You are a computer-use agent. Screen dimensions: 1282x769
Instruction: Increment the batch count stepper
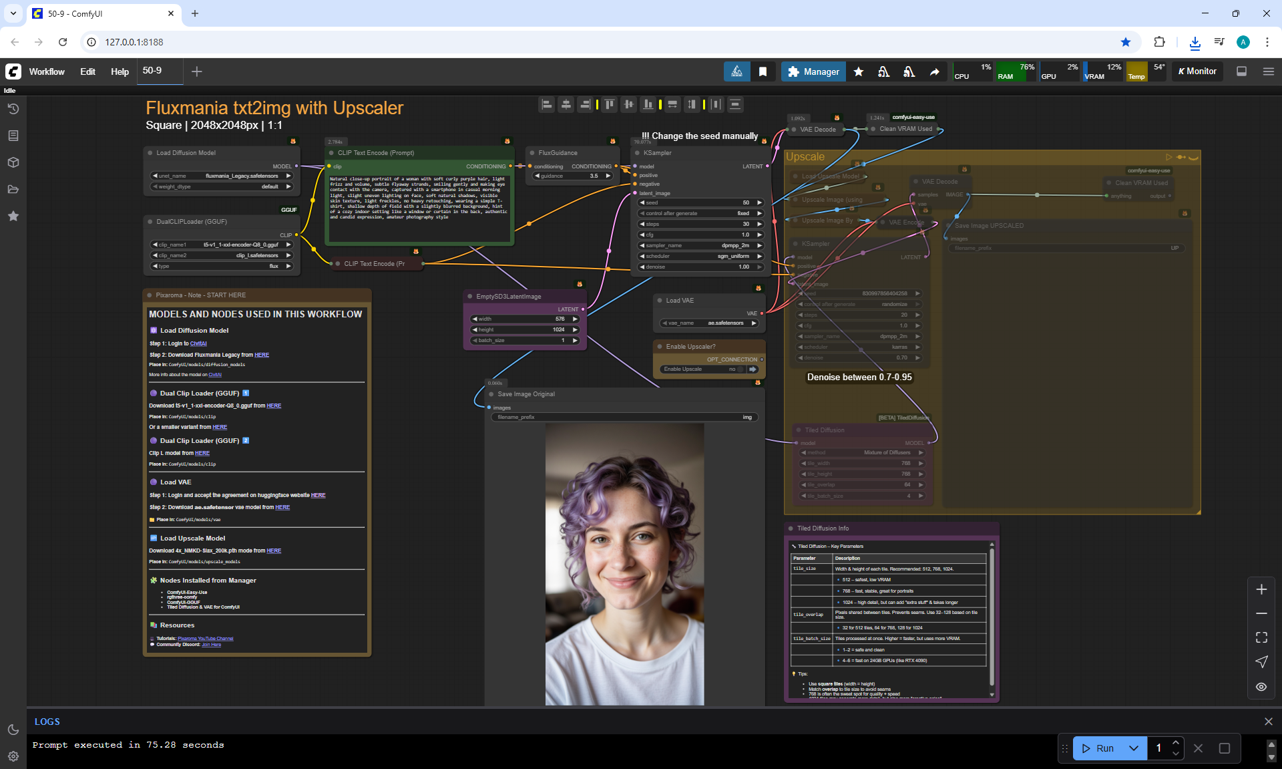pyautogui.click(x=1176, y=743)
